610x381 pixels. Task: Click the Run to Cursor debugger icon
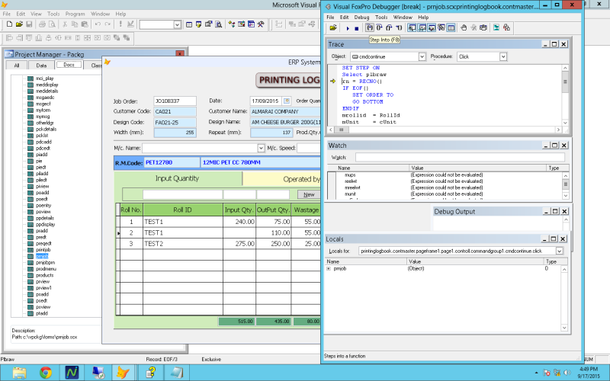[x=399, y=27]
